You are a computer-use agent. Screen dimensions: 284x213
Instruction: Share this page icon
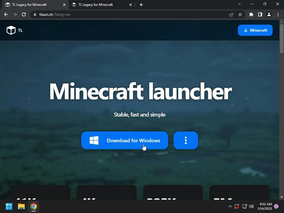pos(231,14)
